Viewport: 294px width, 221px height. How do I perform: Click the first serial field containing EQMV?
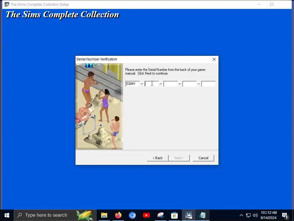pyautogui.click(x=133, y=84)
